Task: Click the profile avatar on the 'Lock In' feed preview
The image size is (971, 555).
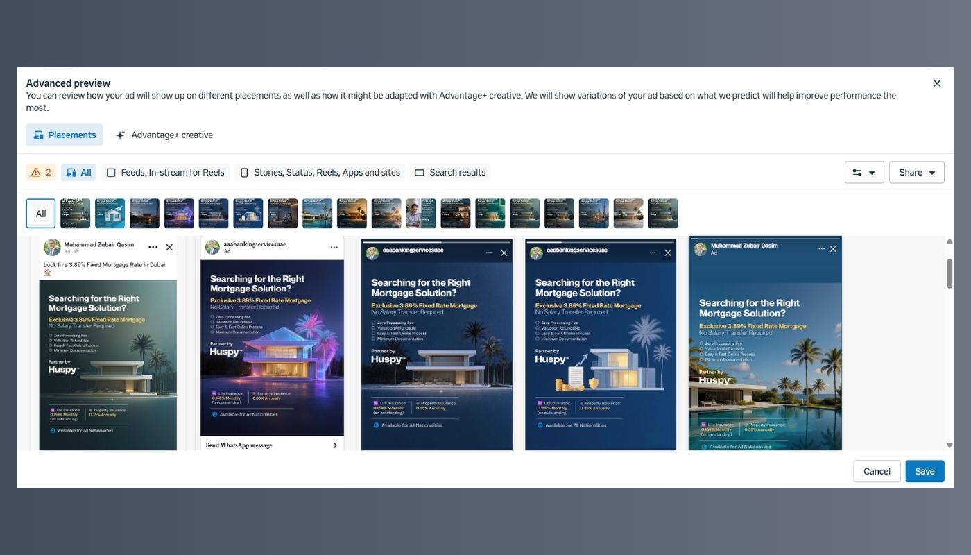Action: pos(52,248)
